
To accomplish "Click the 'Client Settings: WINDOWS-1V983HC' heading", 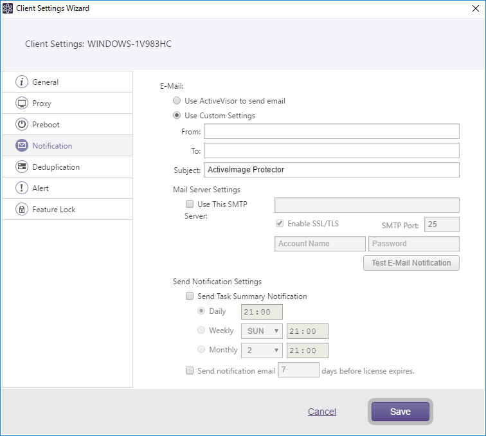I will coord(98,44).
